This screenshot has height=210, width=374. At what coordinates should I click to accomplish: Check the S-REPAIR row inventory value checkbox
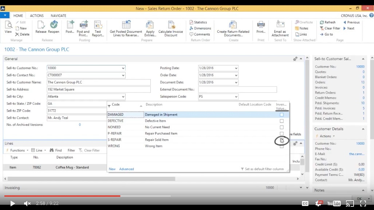pyautogui.click(x=282, y=140)
